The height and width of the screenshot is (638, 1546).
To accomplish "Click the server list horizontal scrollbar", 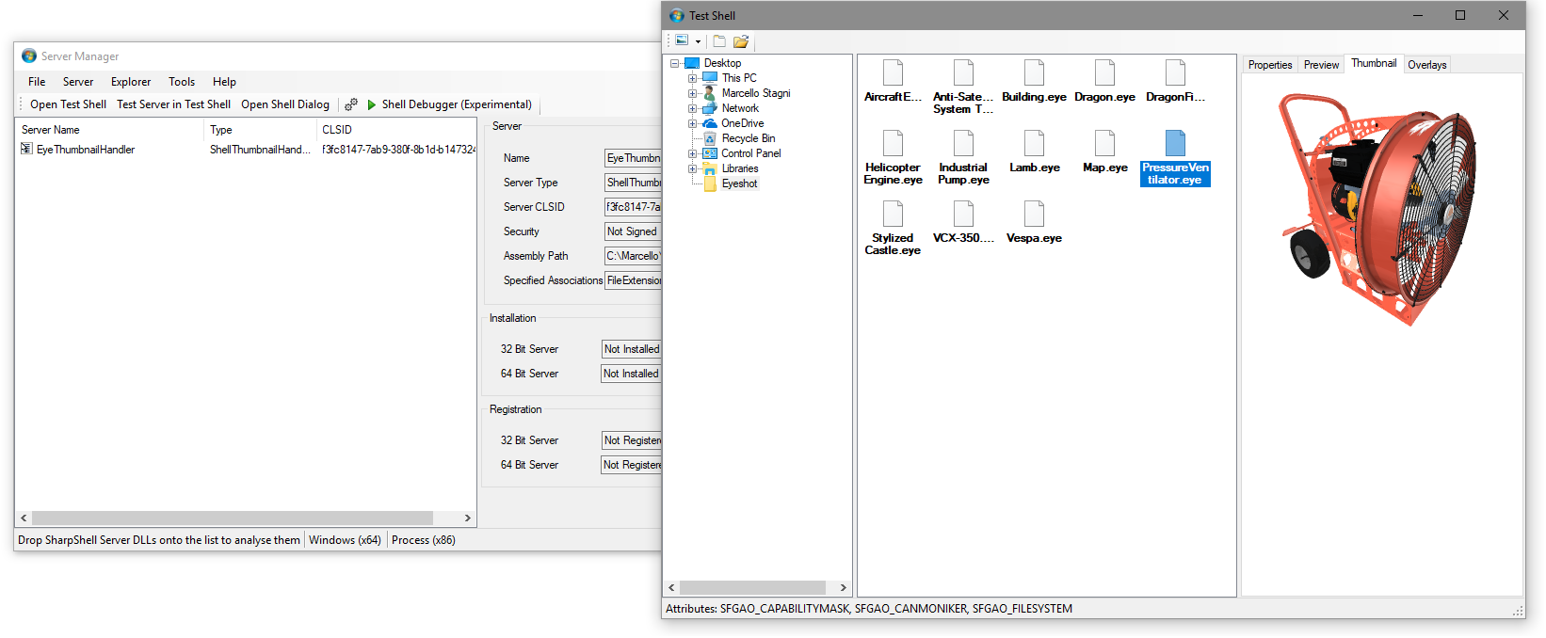I will pyautogui.click(x=232, y=518).
